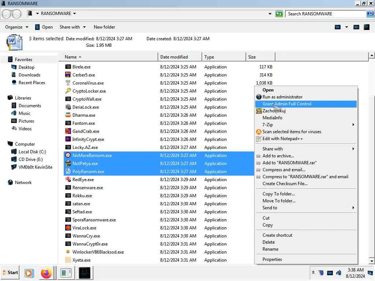Open the Organize dropdown menu
Image resolution: width=375 pixels, height=281 pixels.
pos(16,27)
